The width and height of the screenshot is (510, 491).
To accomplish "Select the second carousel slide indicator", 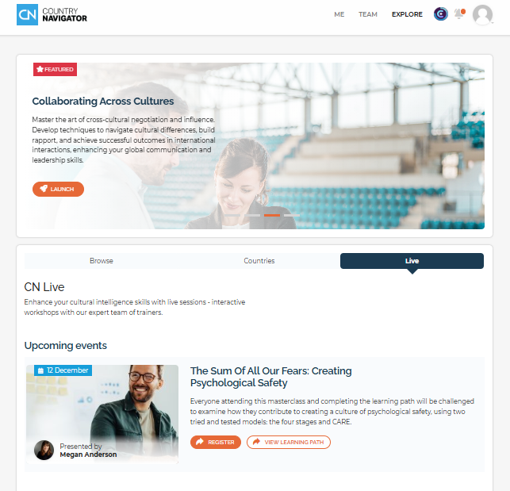I will tap(252, 216).
